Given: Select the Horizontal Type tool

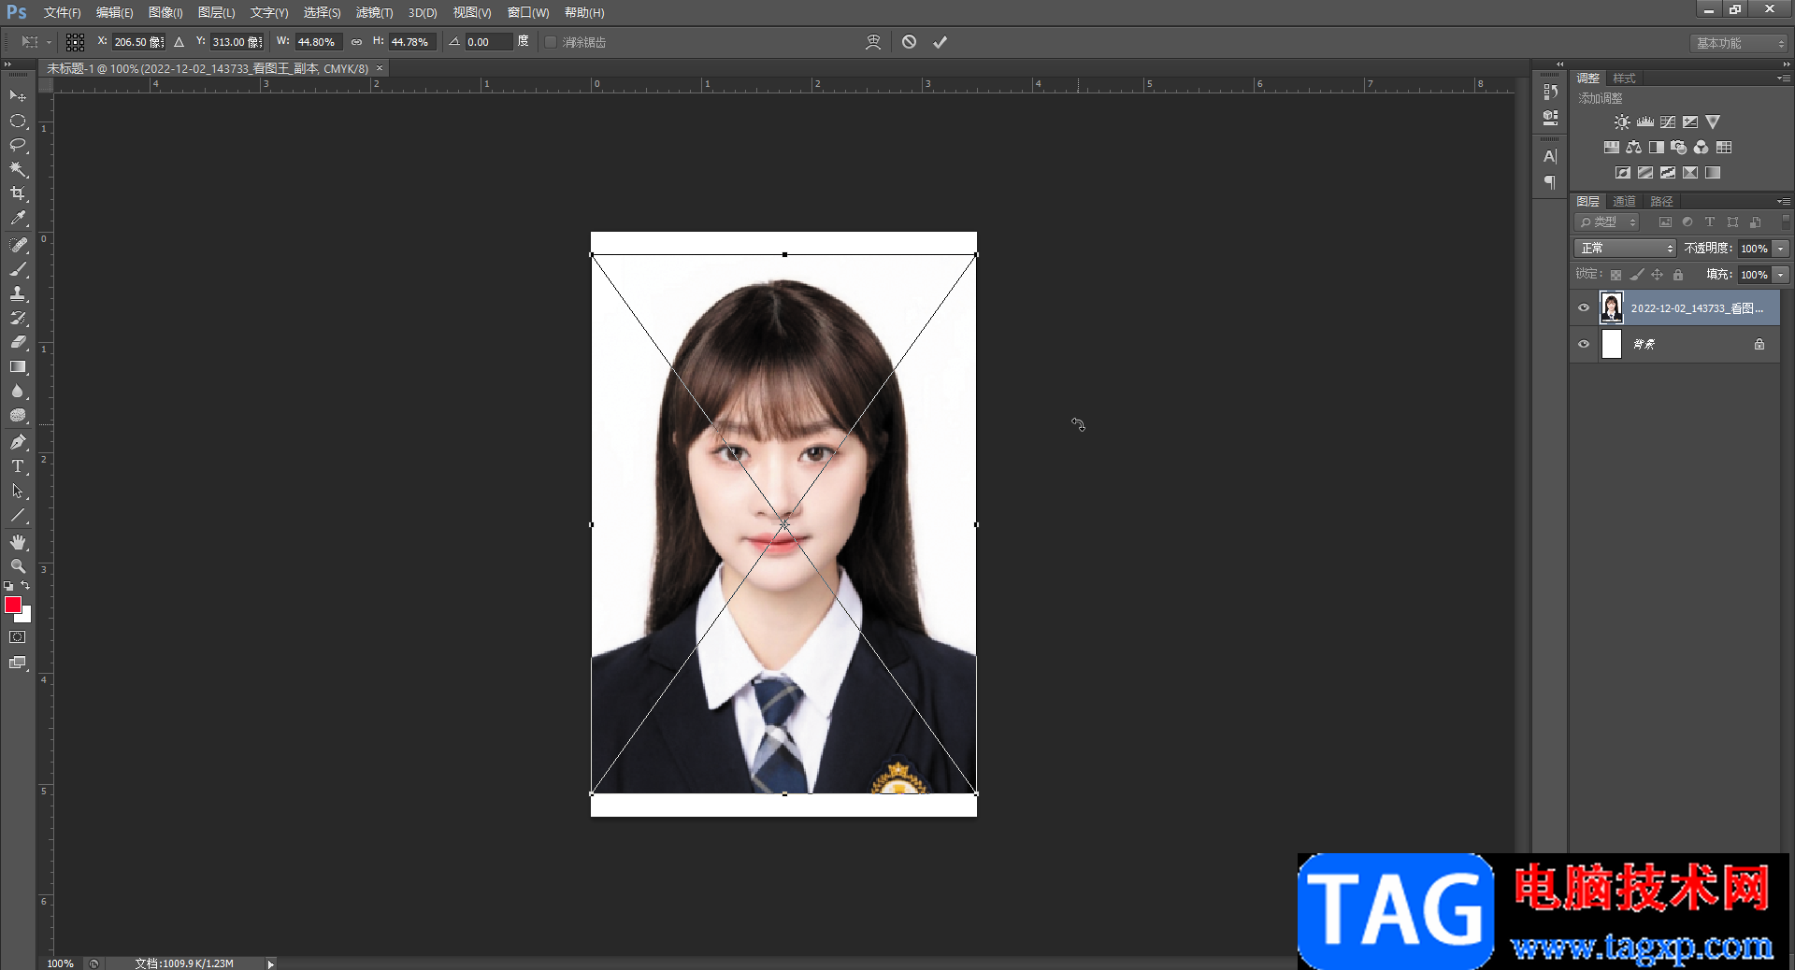Looking at the screenshot, I should [18, 466].
